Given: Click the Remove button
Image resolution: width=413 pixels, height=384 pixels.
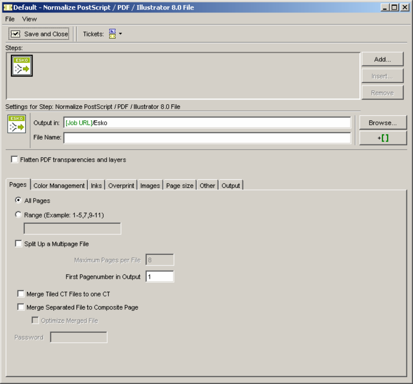Looking at the screenshot, I should (x=382, y=93).
